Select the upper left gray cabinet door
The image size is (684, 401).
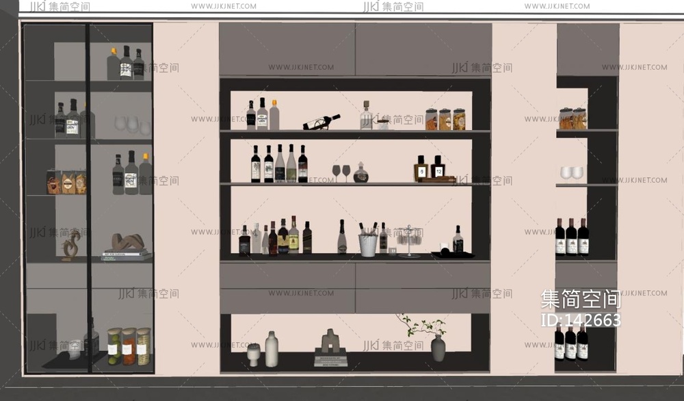[287, 49]
